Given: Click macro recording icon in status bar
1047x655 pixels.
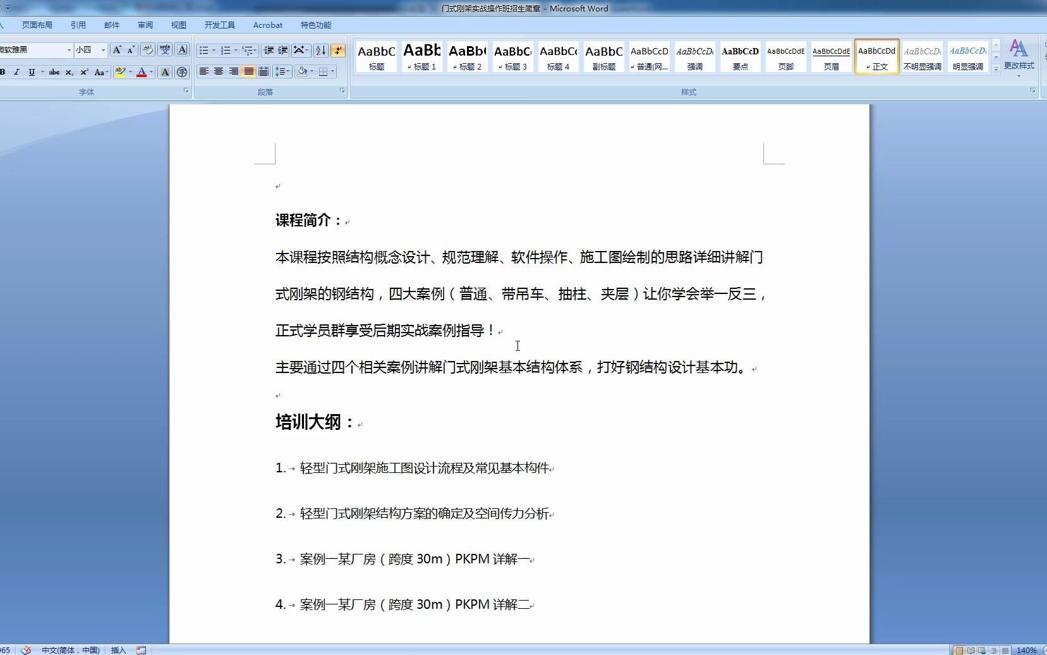Looking at the screenshot, I should click(x=141, y=650).
